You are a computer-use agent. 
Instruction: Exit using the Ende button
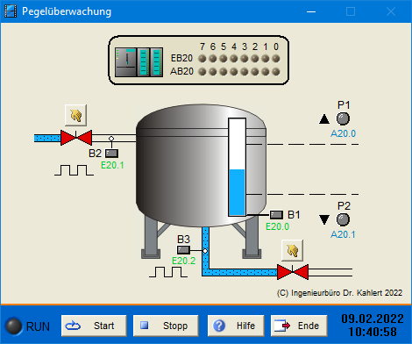click(299, 326)
